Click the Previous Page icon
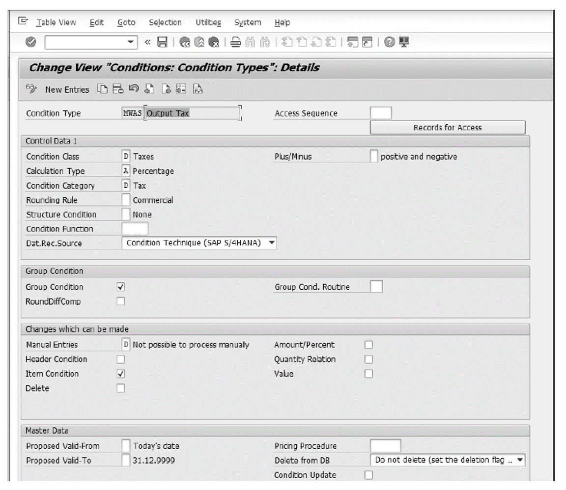 tap(302, 42)
